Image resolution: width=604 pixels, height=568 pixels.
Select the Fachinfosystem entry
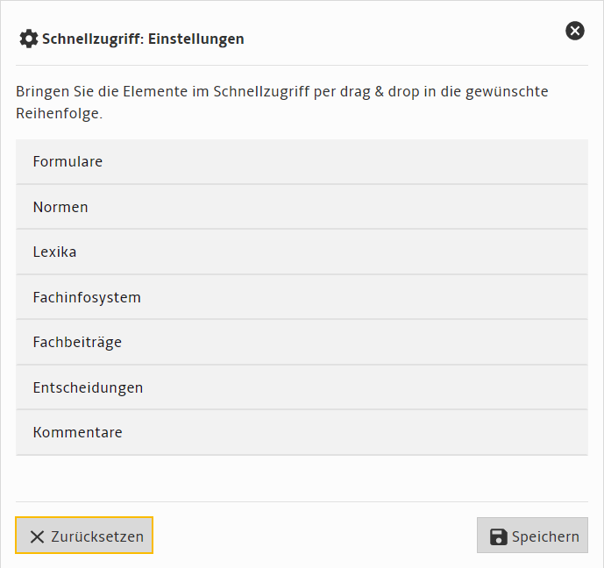pyautogui.click(x=302, y=297)
